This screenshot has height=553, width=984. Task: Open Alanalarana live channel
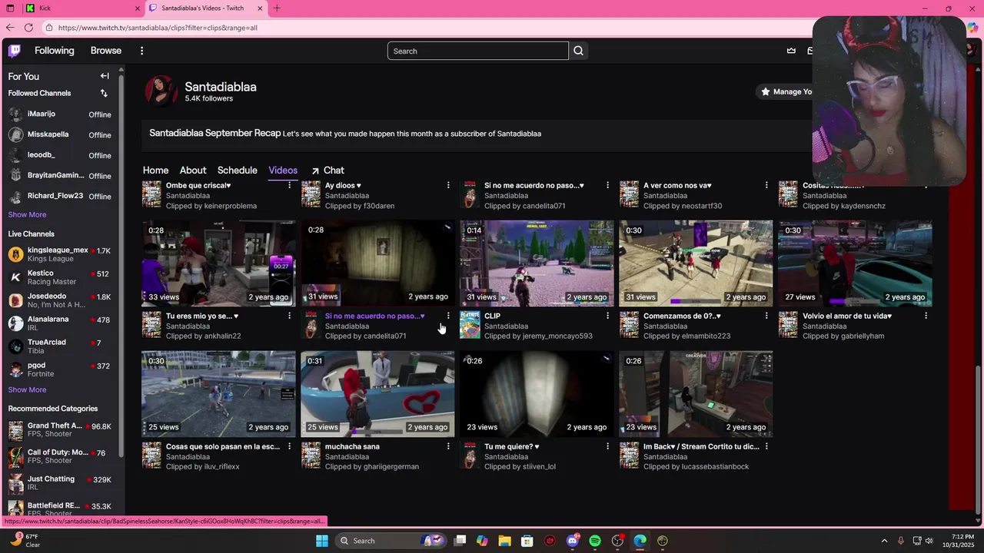click(x=60, y=323)
